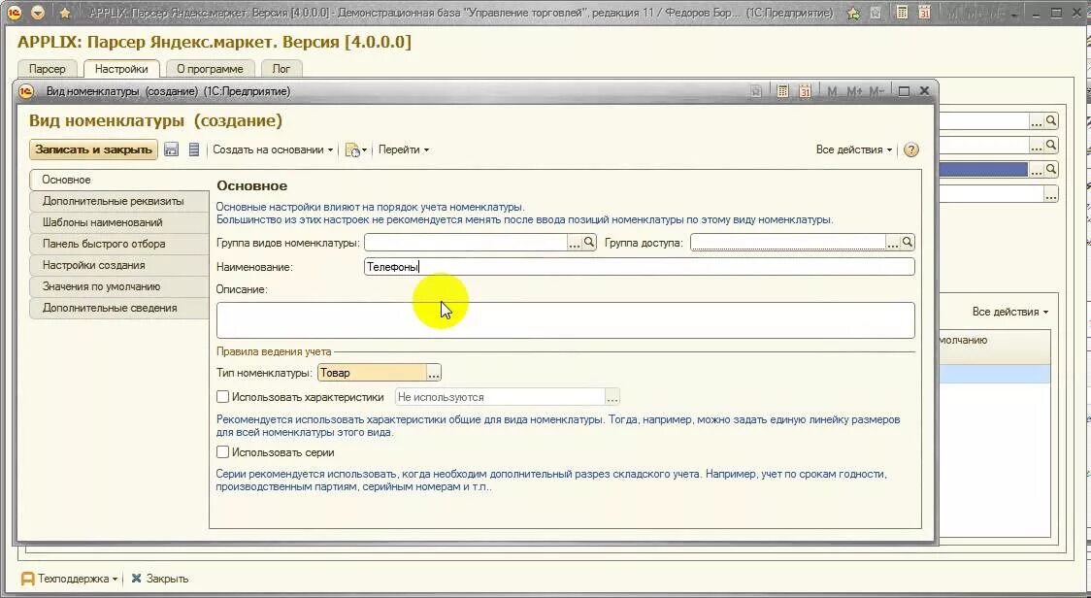Click the favorites star icon in the main title bar

click(854, 13)
